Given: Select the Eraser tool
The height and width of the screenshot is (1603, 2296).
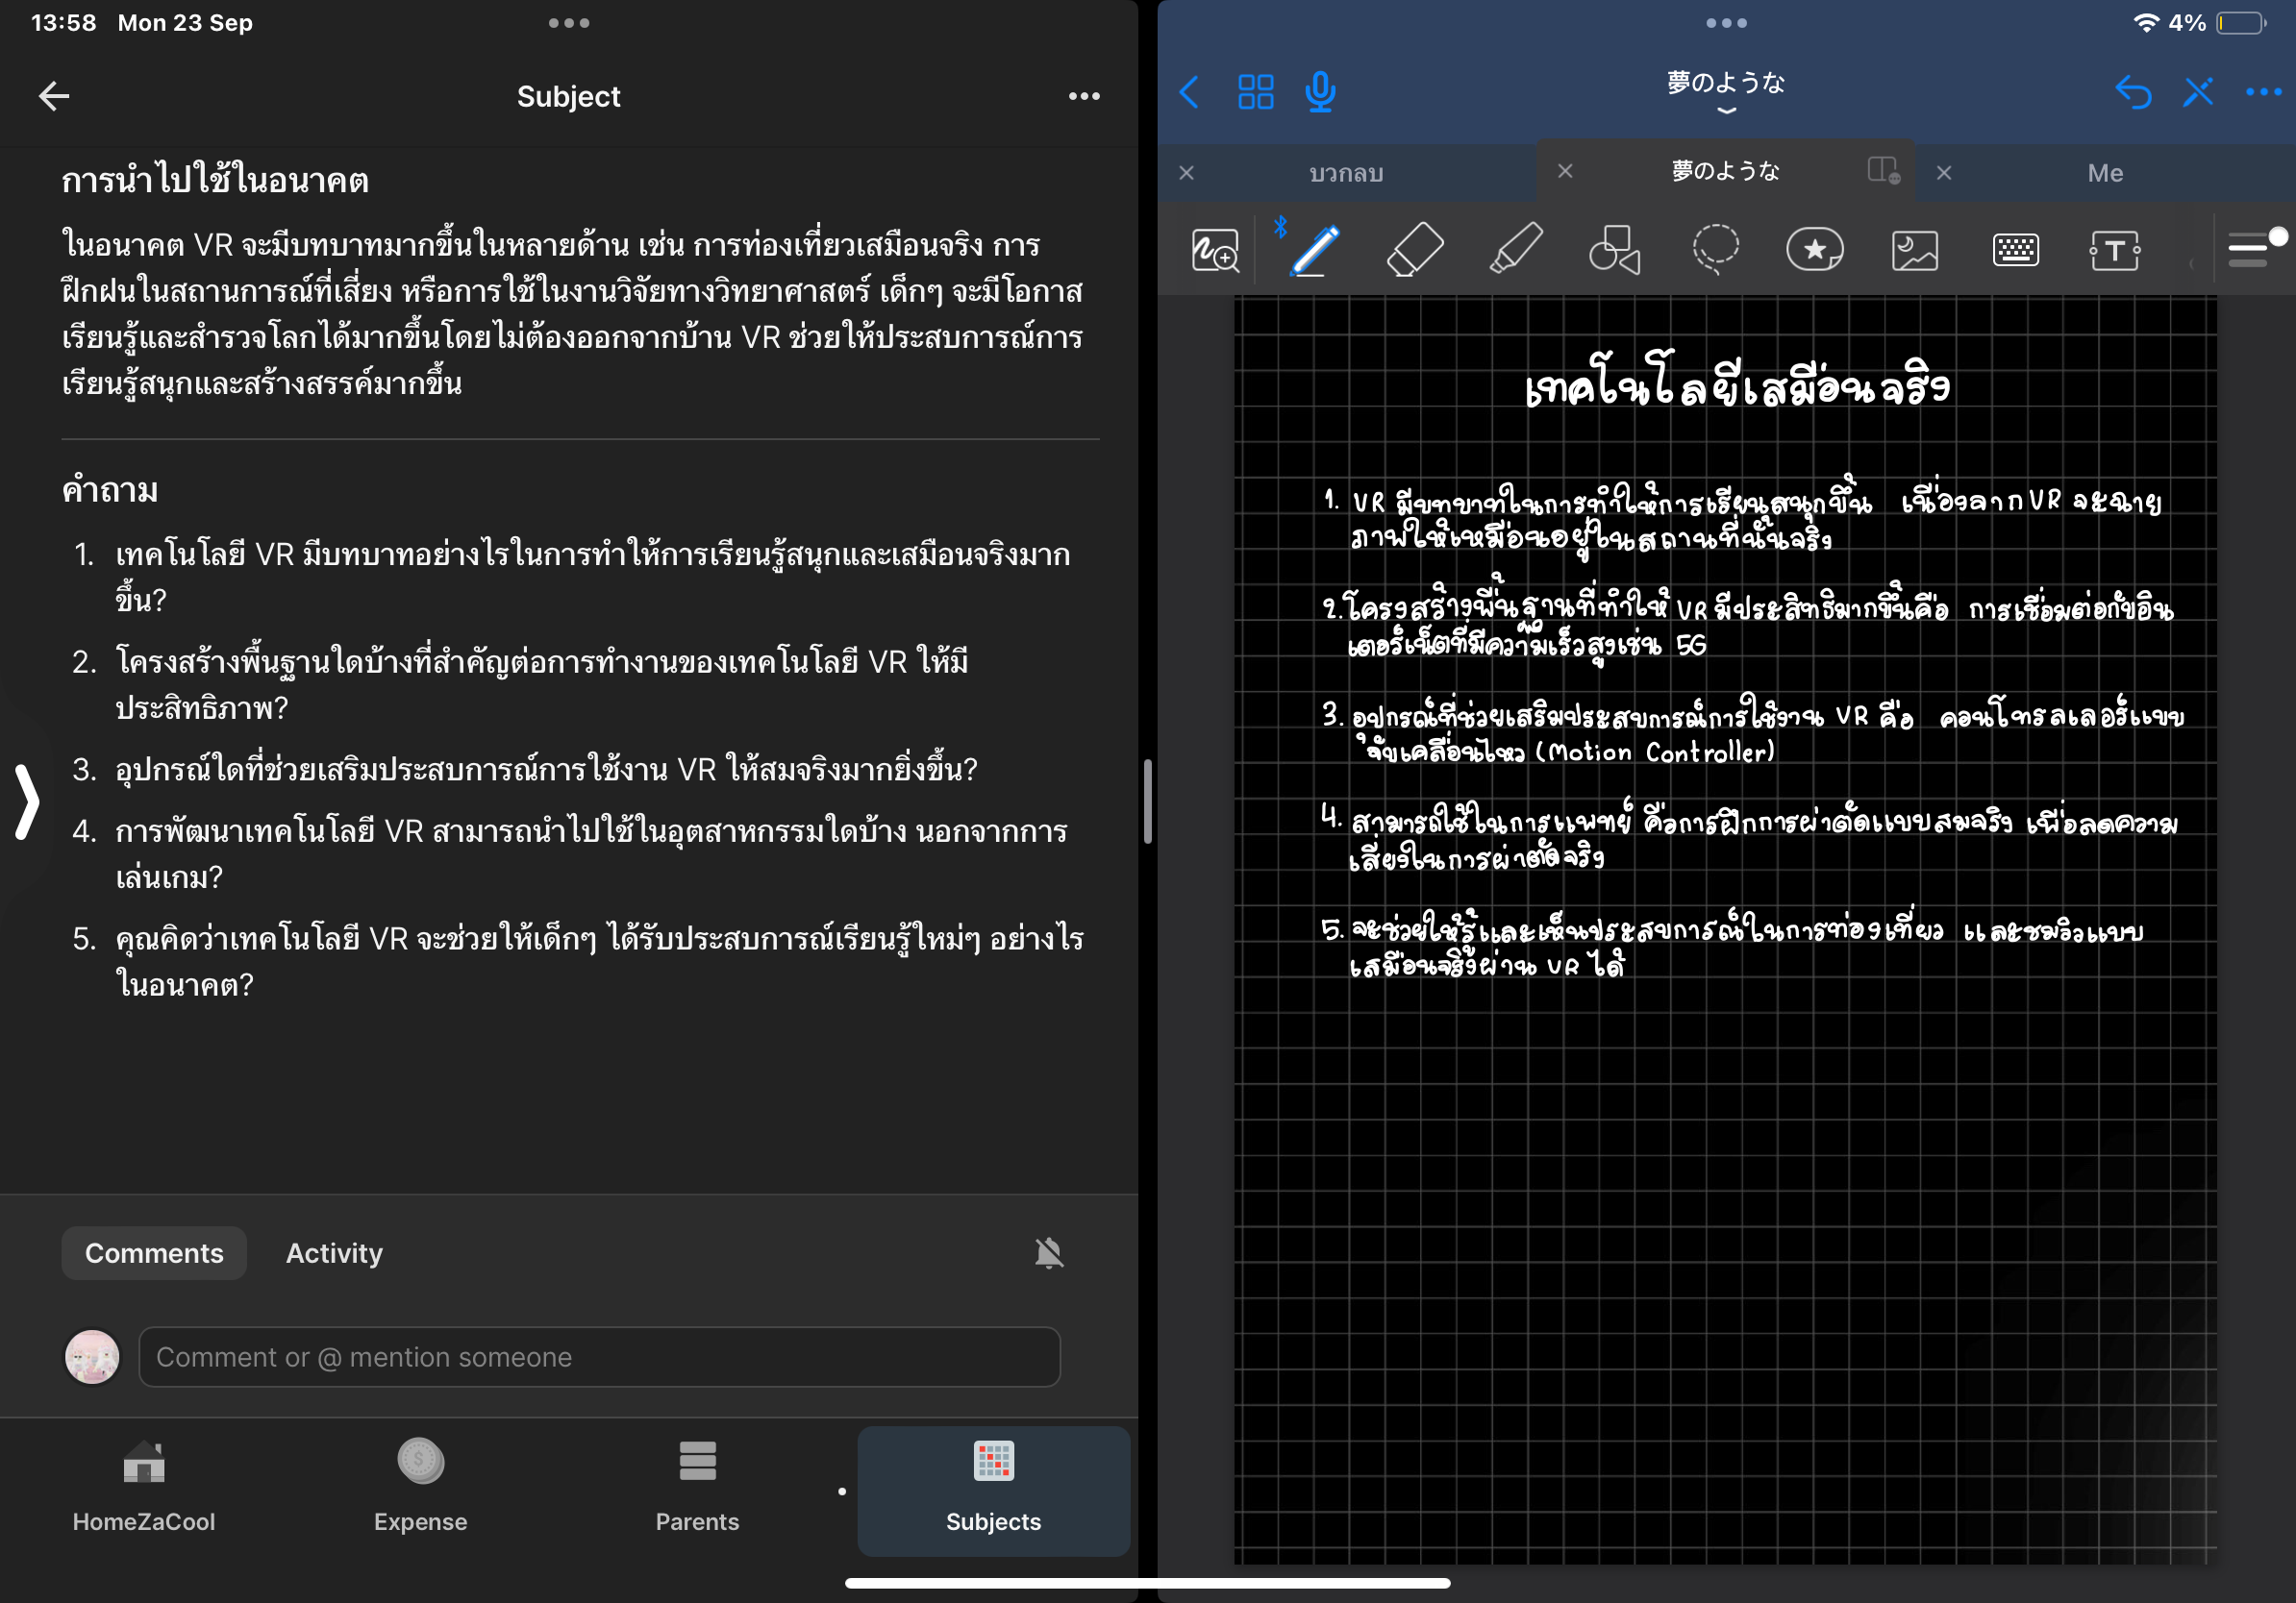Looking at the screenshot, I should click(x=1414, y=250).
